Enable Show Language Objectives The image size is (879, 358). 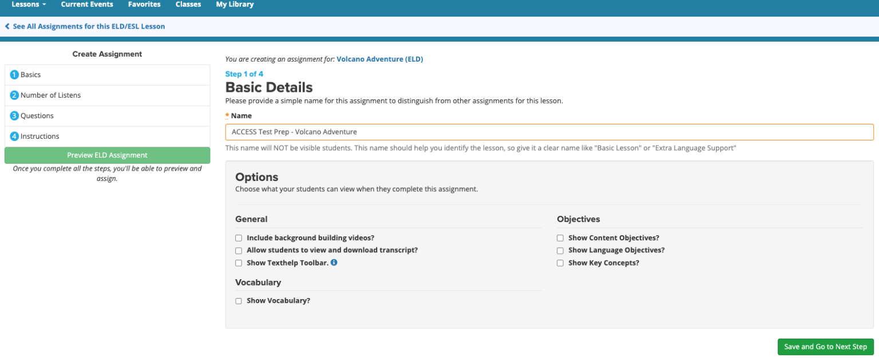(560, 250)
